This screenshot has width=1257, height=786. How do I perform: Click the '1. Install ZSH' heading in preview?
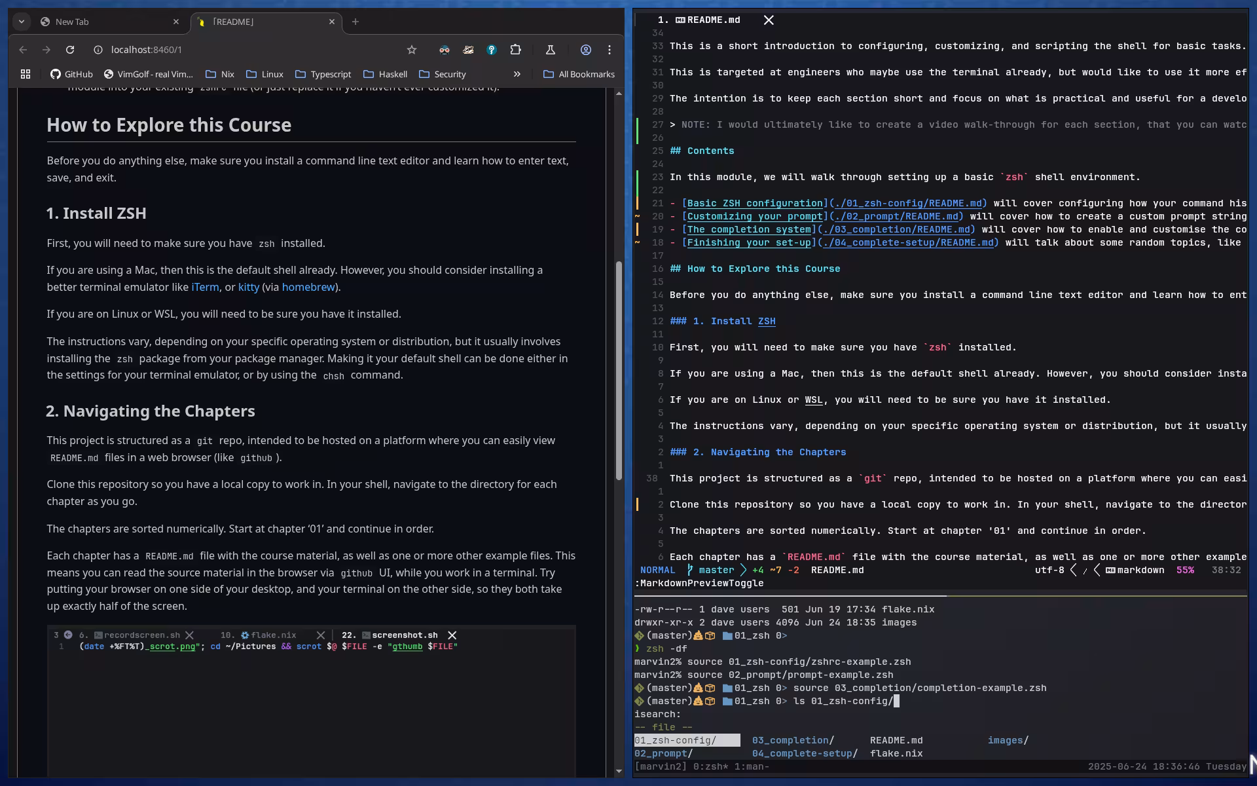(96, 214)
